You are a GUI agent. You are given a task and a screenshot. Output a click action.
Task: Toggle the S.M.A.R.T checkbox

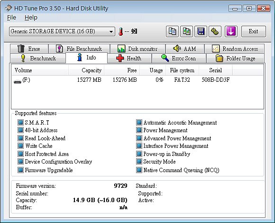point(20,122)
